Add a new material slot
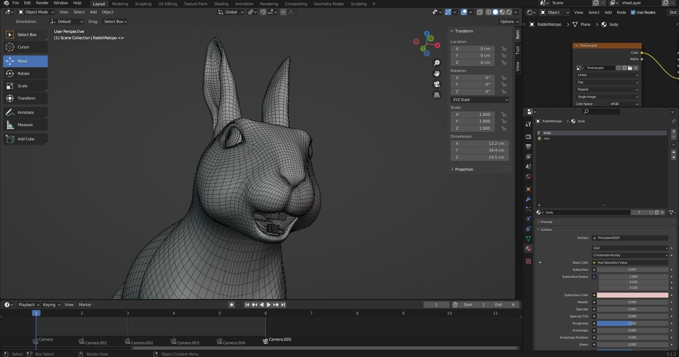The width and height of the screenshot is (679, 357). (x=674, y=131)
